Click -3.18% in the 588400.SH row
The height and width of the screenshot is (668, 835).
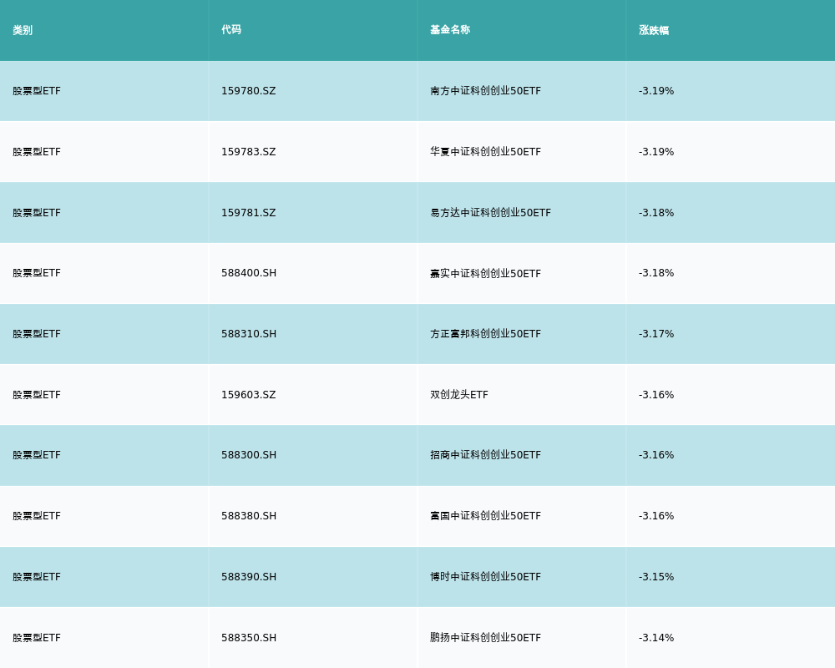pyautogui.click(x=656, y=273)
